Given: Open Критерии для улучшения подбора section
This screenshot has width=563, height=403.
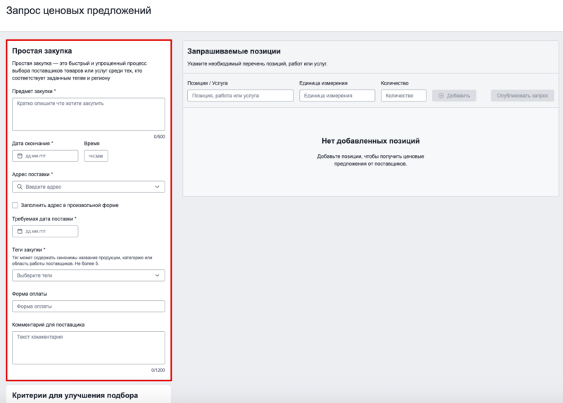Looking at the screenshot, I should 75,395.
